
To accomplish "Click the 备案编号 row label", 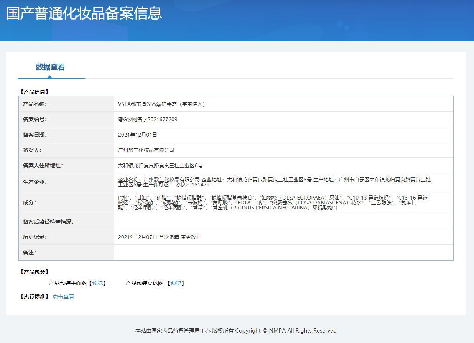I will point(35,119).
